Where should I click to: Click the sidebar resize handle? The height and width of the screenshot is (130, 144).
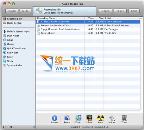(34, 127)
